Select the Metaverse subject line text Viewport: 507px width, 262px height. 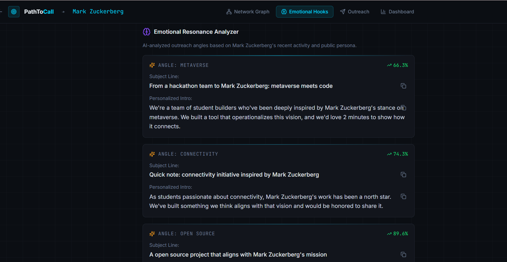[241, 86]
